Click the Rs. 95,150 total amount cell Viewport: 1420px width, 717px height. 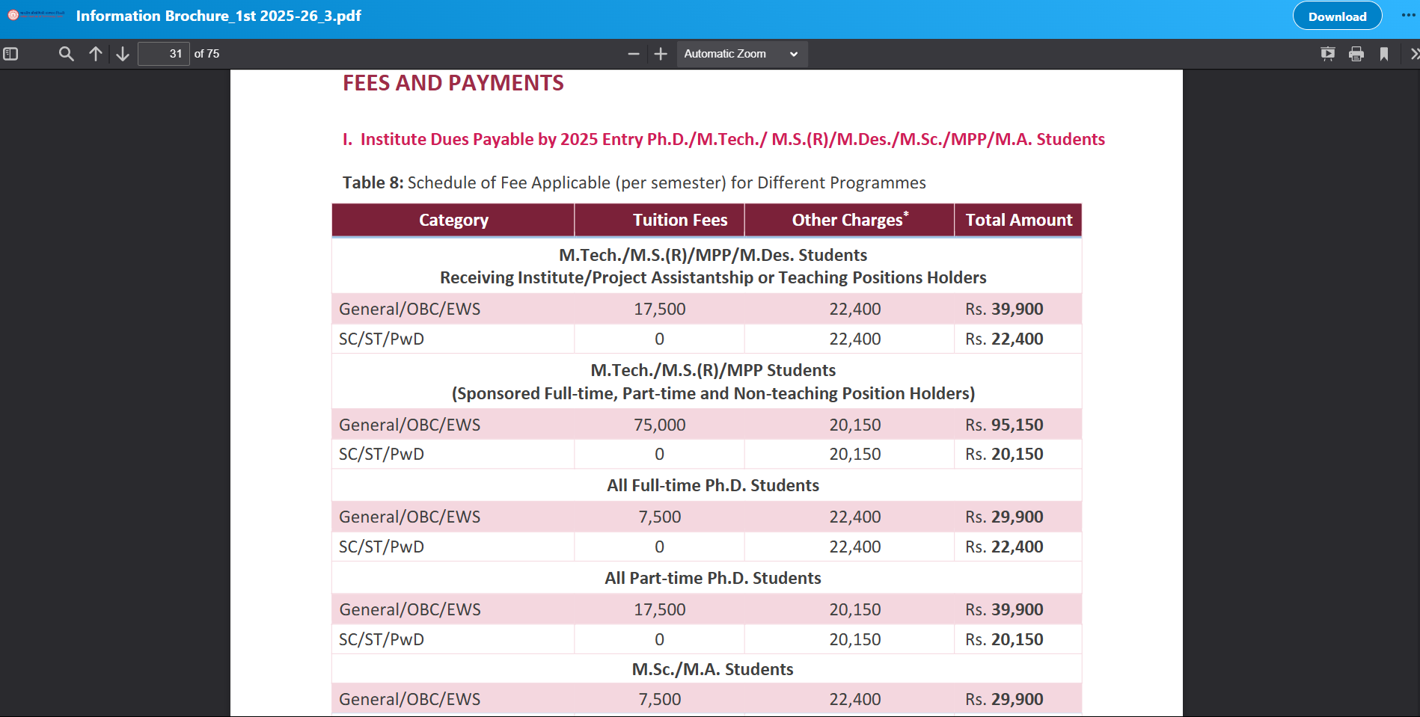pyautogui.click(x=1004, y=425)
